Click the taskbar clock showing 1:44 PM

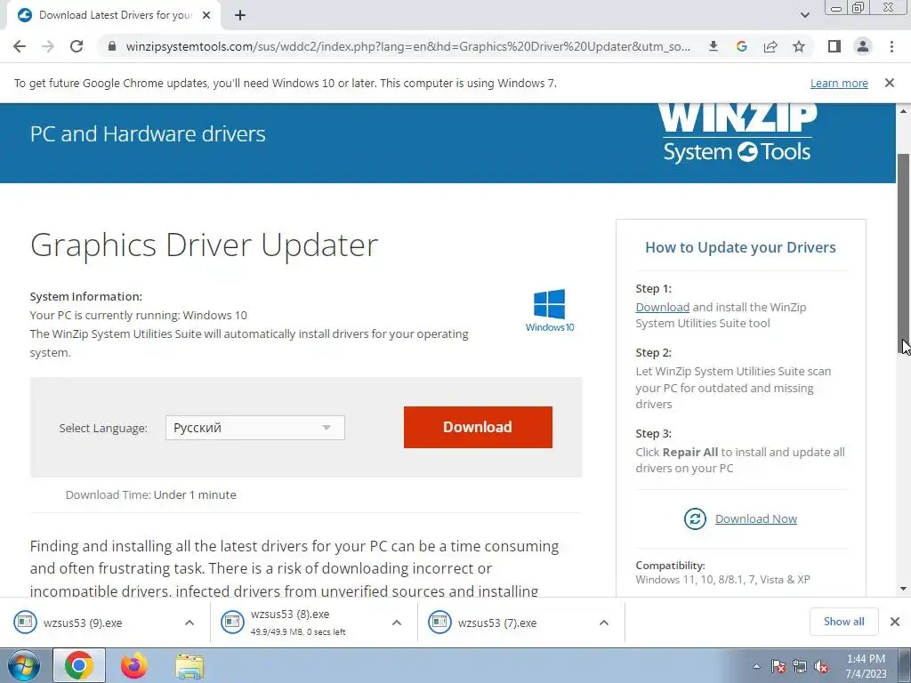coord(866,666)
